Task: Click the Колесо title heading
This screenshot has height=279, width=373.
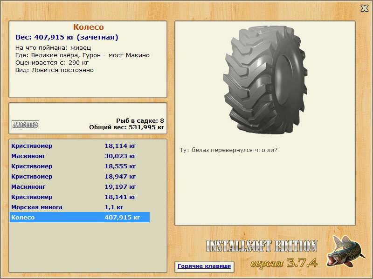Action: pyautogui.click(x=89, y=27)
